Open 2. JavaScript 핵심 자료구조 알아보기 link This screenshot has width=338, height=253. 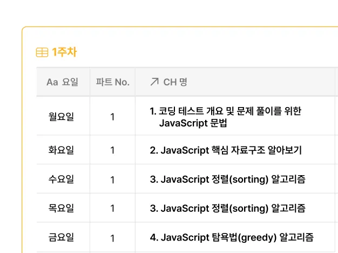click(x=226, y=150)
